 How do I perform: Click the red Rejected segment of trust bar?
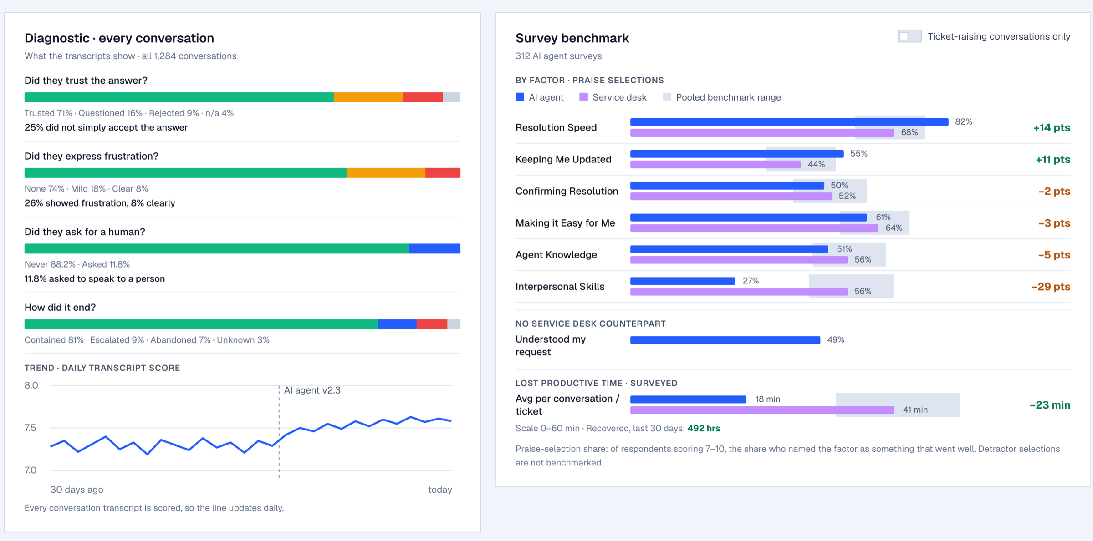click(423, 97)
